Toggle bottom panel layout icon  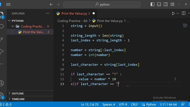[159, 4]
